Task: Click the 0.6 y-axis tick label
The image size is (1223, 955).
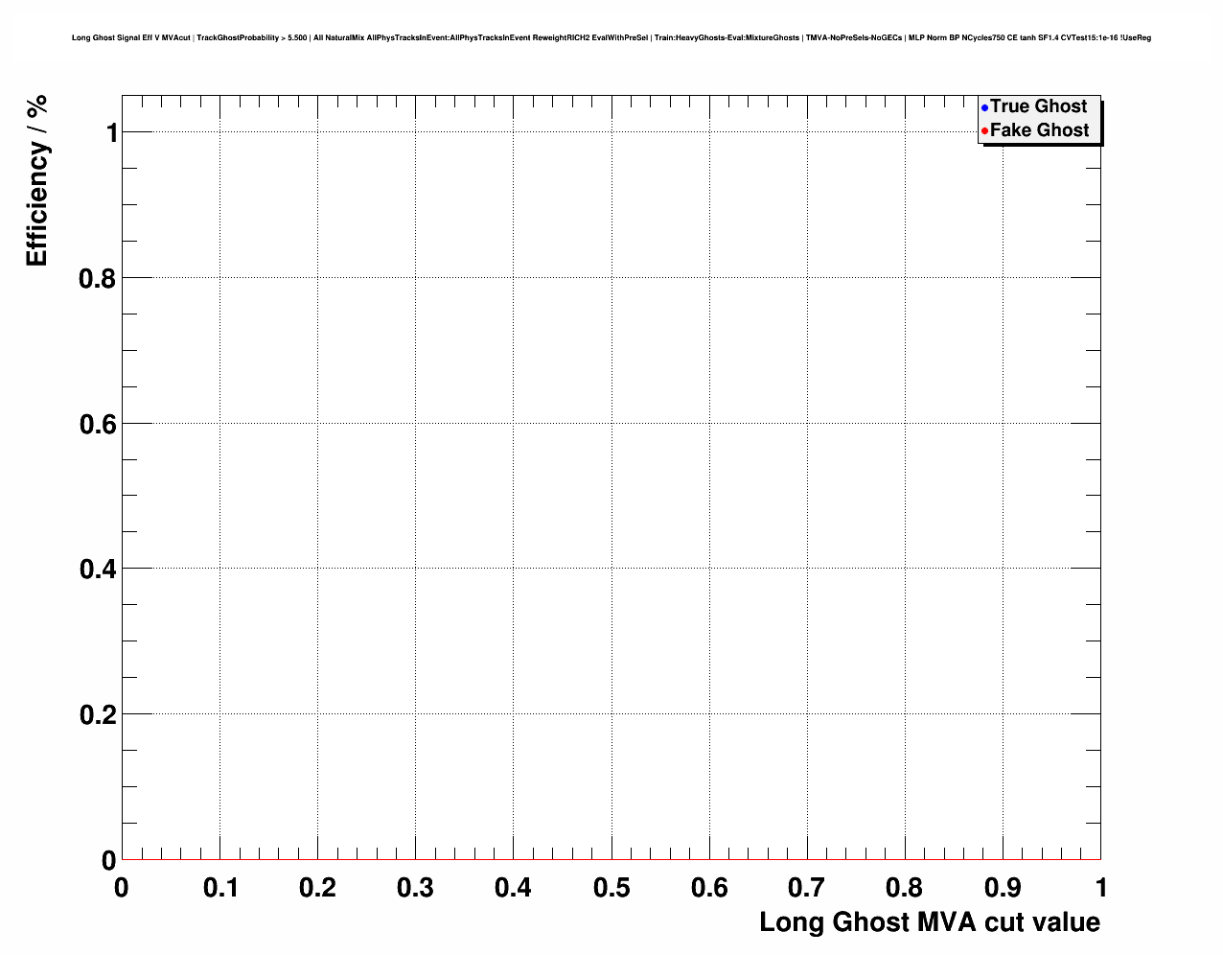Action: (98, 424)
